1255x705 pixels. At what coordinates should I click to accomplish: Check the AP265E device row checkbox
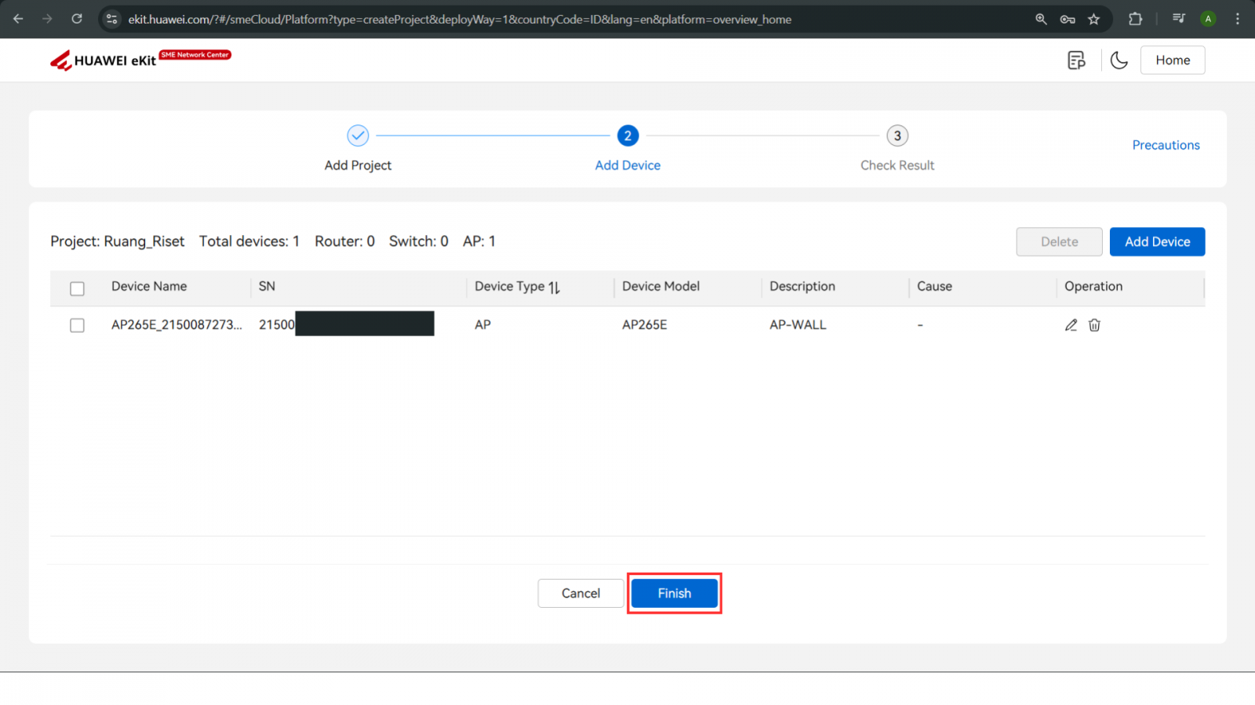tap(77, 325)
